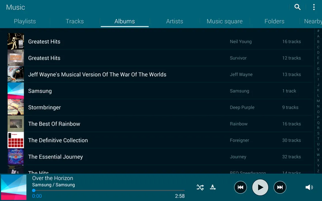The width and height of the screenshot is (322, 201).
Task: Open "The Definitive Collection" album title
Action: (58, 140)
